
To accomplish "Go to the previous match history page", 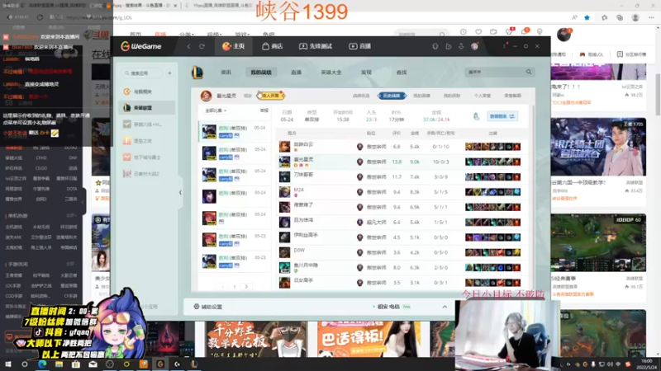I will tap(223, 287).
